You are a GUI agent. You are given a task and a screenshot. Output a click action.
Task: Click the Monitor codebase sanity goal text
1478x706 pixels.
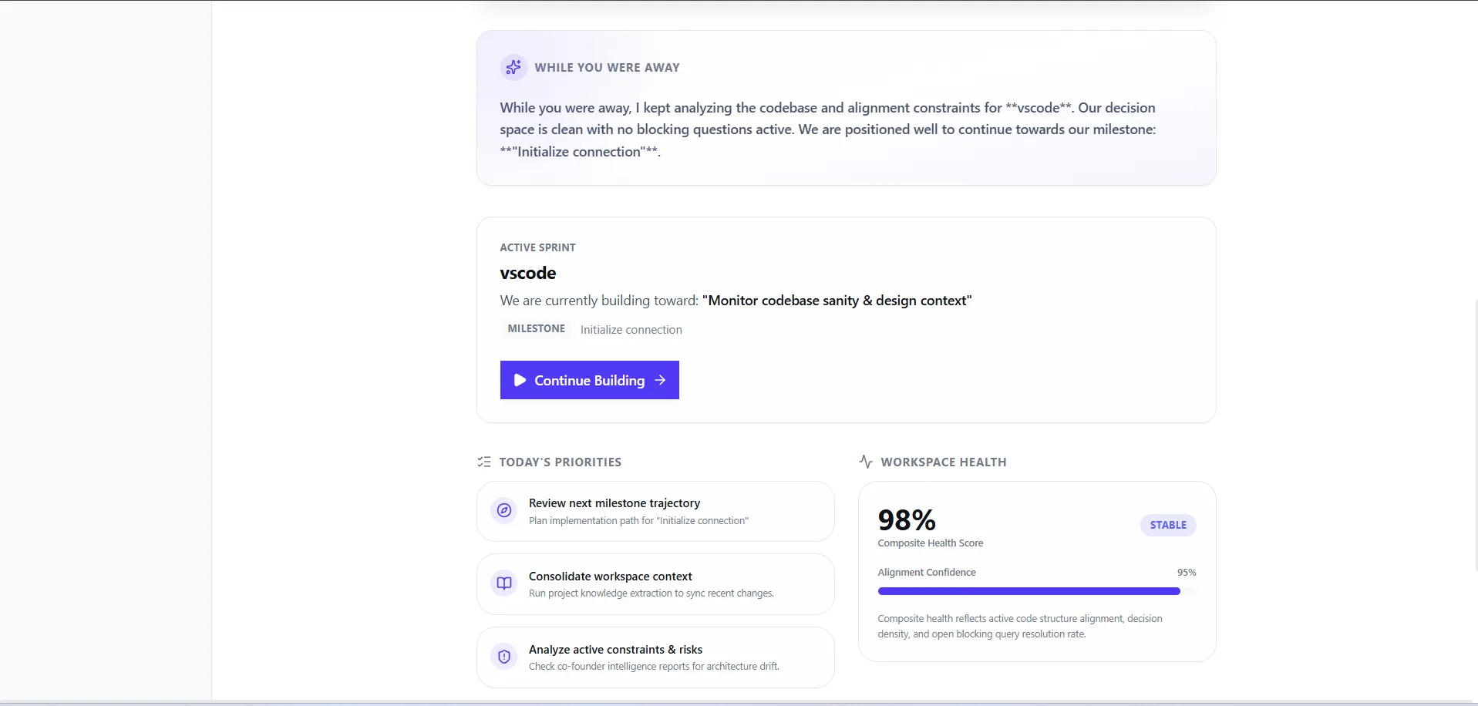pyautogui.click(x=837, y=301)
